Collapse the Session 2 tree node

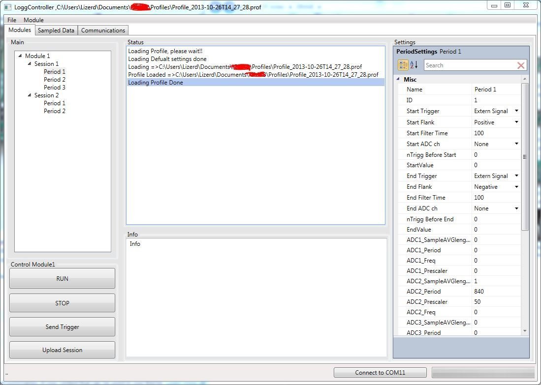click(30, 95)
